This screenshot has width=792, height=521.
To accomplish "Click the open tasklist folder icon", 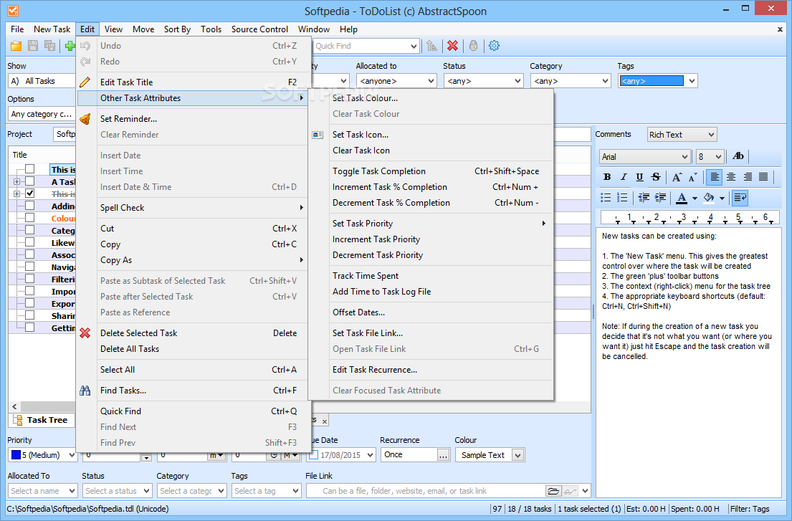I will [x=16, y=46].
